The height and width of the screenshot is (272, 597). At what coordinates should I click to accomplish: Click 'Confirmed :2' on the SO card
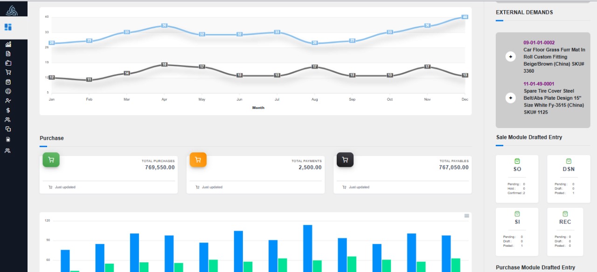[x=516, y=193]
